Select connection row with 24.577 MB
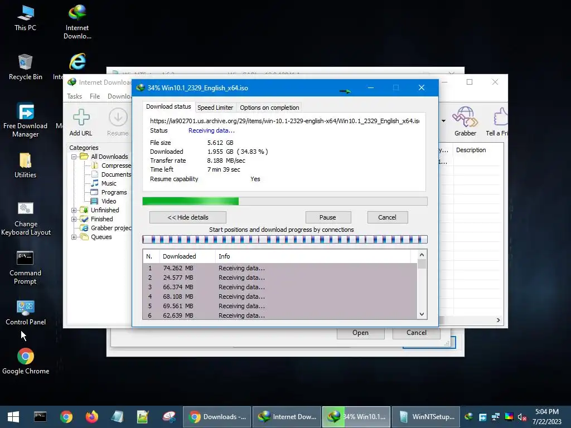This screenshot has height=428, width=571. pos(280,278)
